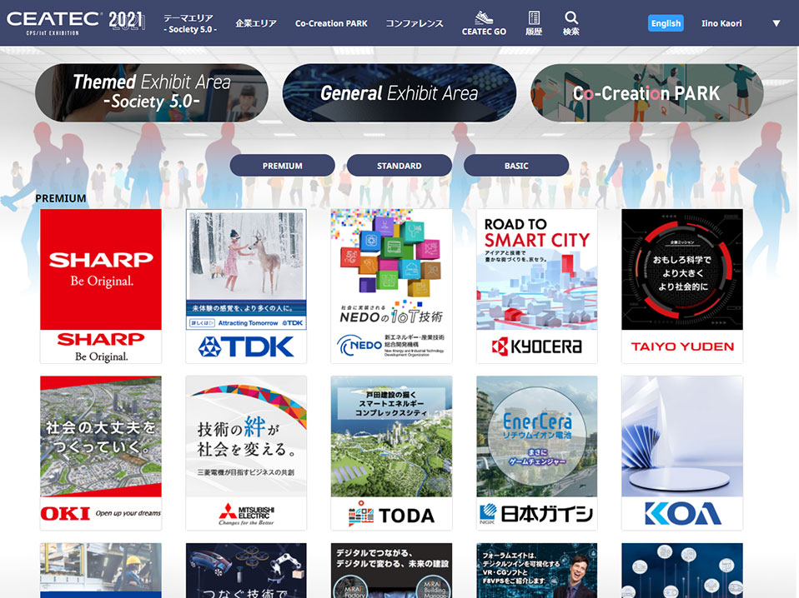Open the factory worker card
The width and height of the screenshot is (799, 598).
click(101, 570)
